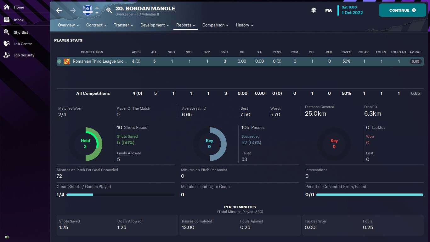Click the back arrow navigation icon
Screen dimensions: 430x242
pos(59,10)
